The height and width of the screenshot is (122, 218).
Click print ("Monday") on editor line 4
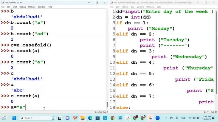pyautogui.click(x=151, y=28)
